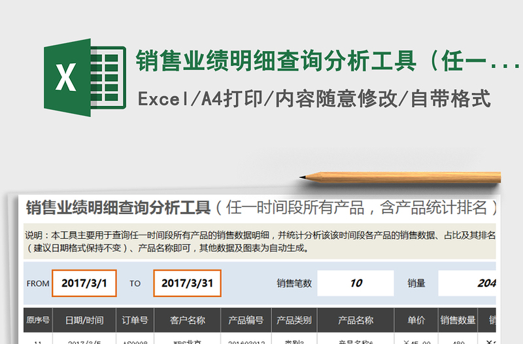Click the 产品类别 column header
523x344 pixels.
tap(294, 320)
